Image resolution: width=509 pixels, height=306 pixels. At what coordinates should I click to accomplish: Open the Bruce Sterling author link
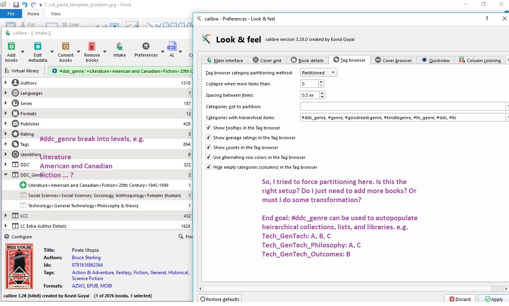86,258
